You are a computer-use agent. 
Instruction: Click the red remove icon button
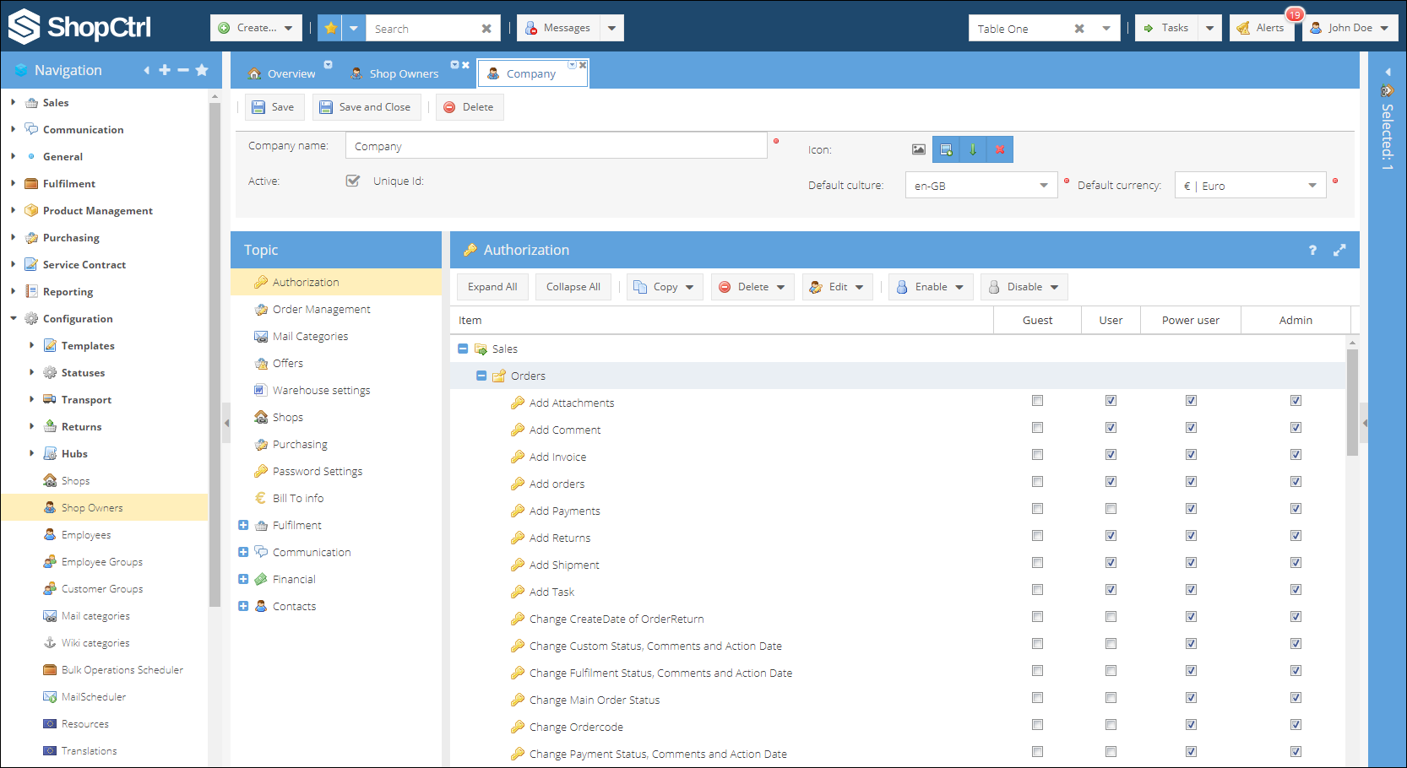click(1000, 149)
